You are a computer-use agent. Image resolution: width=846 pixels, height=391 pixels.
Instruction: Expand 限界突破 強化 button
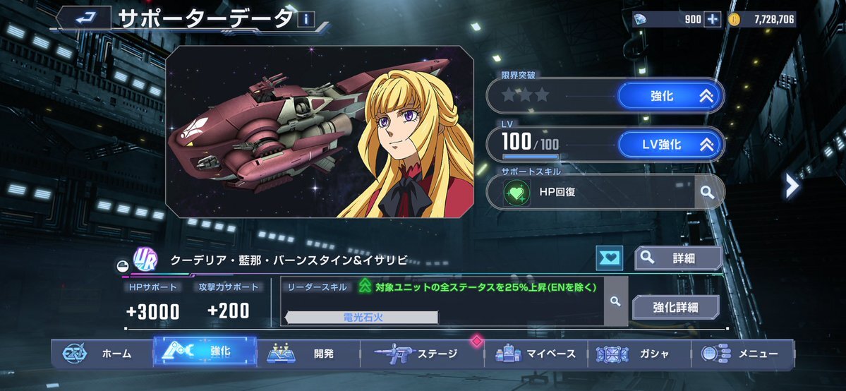[669, 96]
